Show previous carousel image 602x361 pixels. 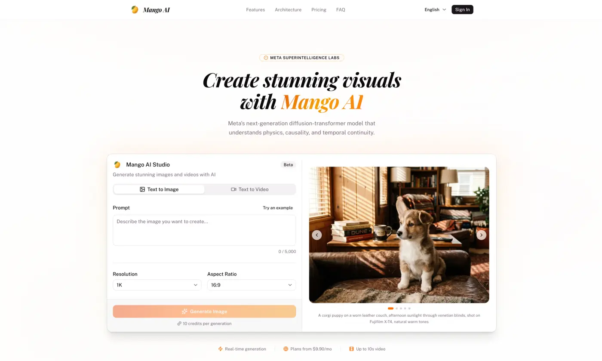click(x=317, y=235)
